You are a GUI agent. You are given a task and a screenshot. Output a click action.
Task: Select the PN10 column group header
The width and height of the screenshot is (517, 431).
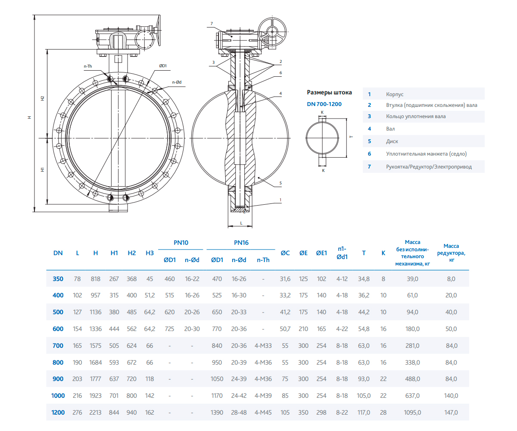pyautogui.click(x=181, y=243)
